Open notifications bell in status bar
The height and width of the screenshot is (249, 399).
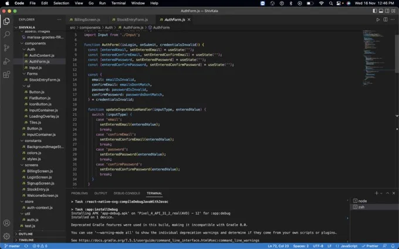pos(393,246)
